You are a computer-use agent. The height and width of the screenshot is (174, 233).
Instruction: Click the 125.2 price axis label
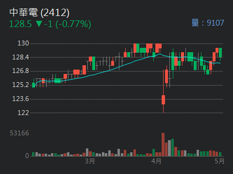[x=20, y=85]
